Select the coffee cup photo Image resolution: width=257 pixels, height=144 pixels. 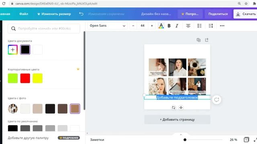point(197,67)
